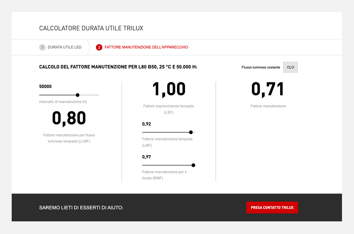Click the Saremo lieti di esserti di aiuto text
The image size is (354, 234).
81,208
